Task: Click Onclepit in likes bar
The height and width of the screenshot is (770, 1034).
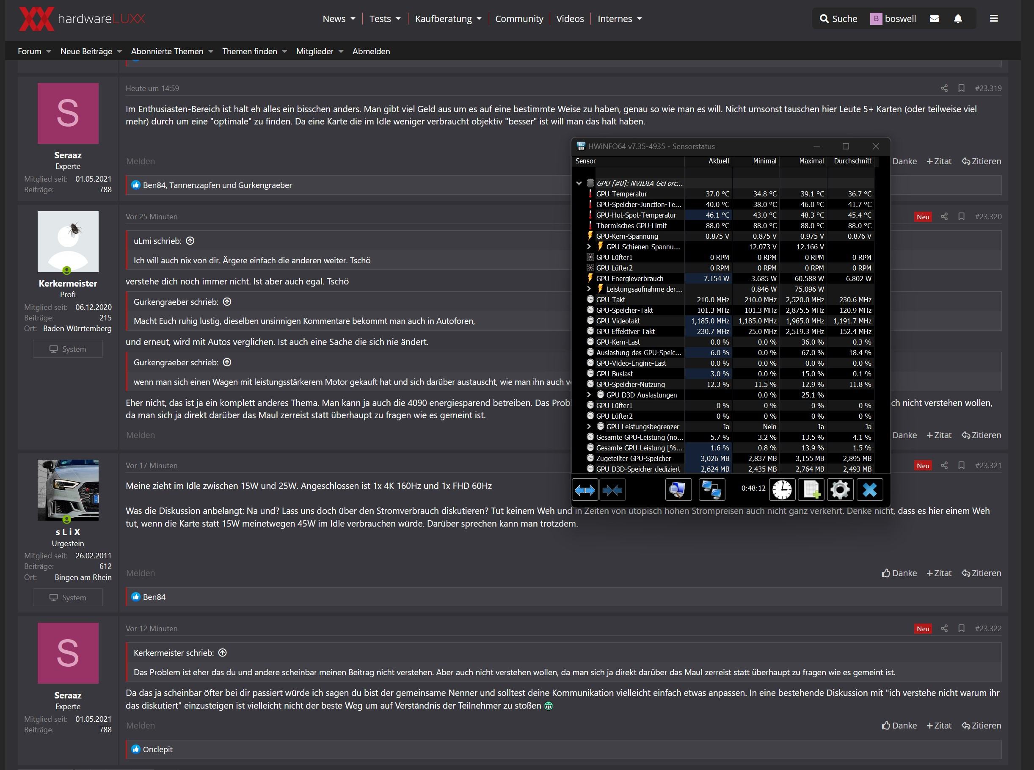Action: [x=157, y=750]
